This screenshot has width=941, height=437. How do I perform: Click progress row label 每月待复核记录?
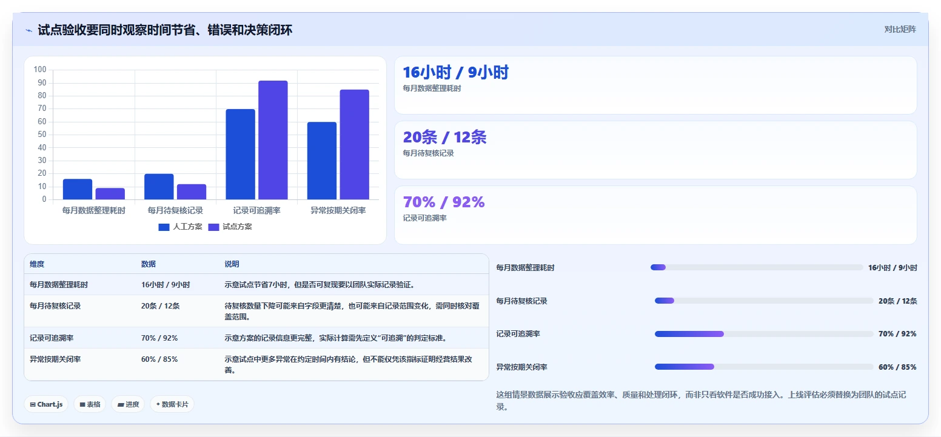pos(521,301)
